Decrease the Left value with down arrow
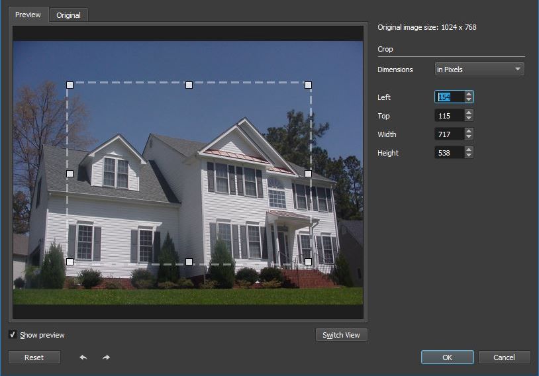 click(x=469, y=100)
